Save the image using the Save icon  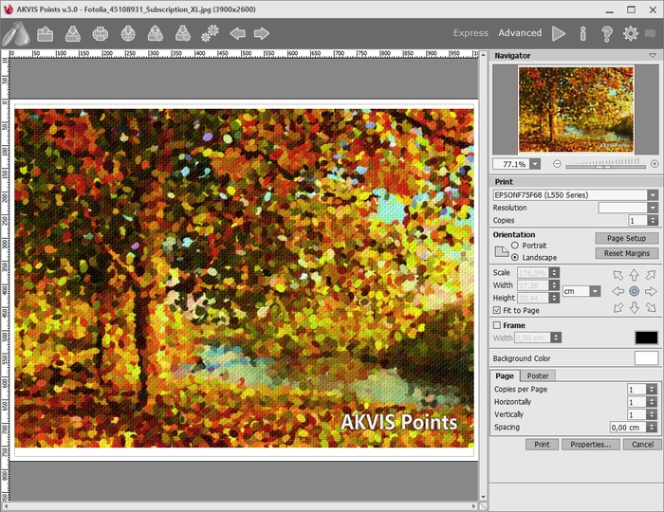73,34
